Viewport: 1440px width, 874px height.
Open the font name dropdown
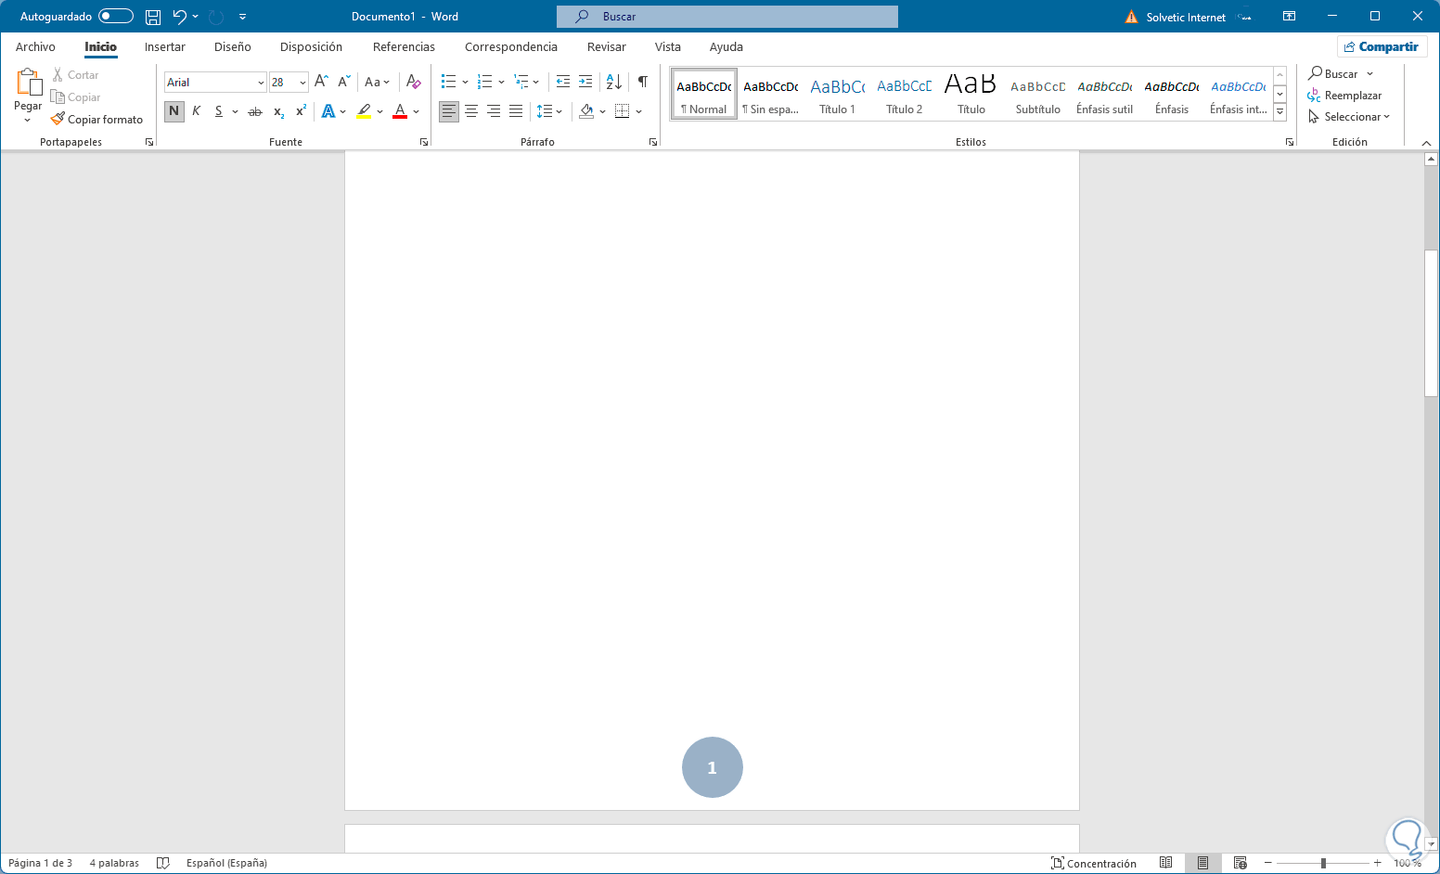point(261,83)
